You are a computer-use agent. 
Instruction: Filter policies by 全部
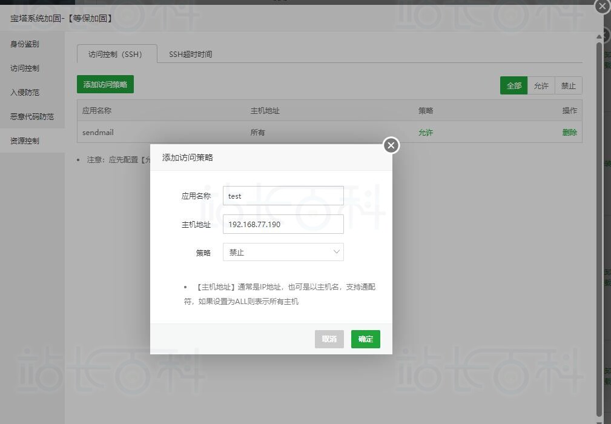click(x=514, y=85)
